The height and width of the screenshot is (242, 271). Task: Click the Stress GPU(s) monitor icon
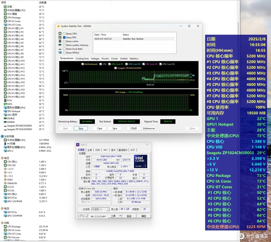(x=60, y=53)
